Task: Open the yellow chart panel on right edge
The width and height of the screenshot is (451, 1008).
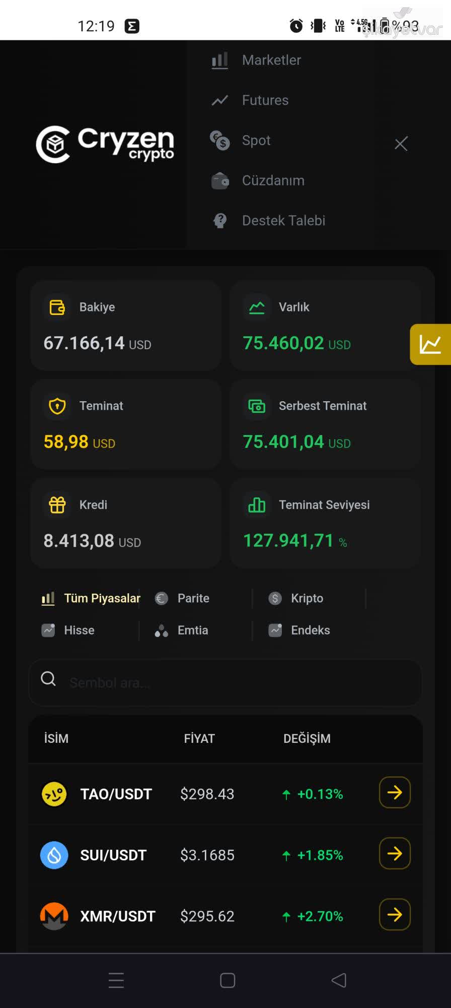Action: pyautogui.click(x=431, y=344)
